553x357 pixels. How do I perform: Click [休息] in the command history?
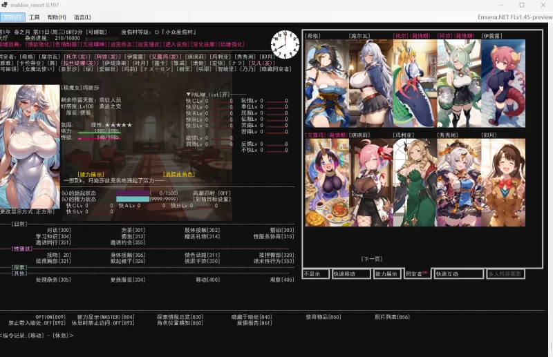(x=60, y=336)
